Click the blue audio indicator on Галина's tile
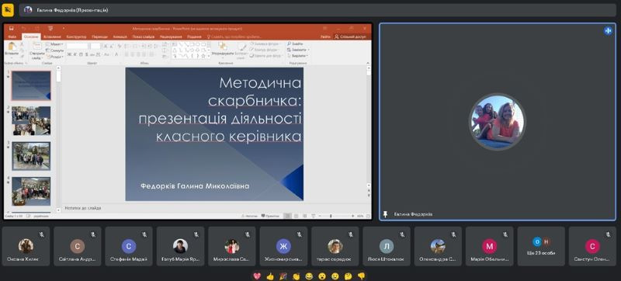 [x=608, y=30]
